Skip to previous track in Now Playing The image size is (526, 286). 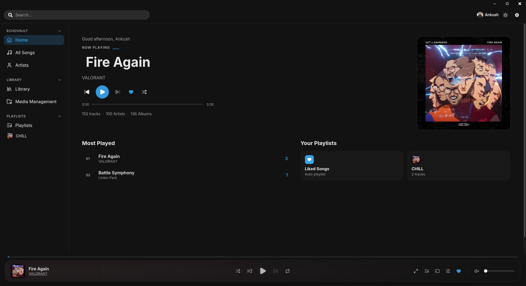(x=87, y=92)
